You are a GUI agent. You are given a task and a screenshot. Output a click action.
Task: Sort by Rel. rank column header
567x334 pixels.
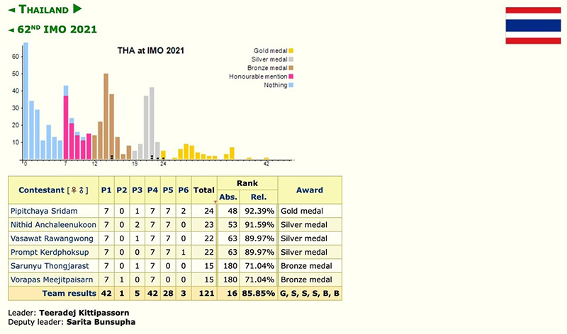(x=259, y=197)
